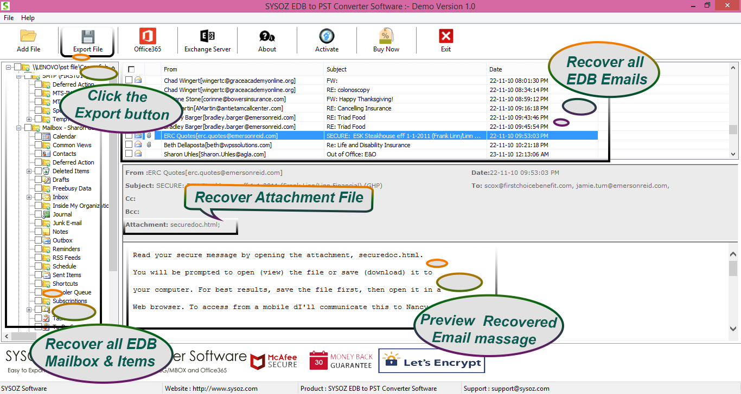The height and width of the screenshot is (394, 741).
Task: Sort emails by Subject column header
Action: (405, 69)
